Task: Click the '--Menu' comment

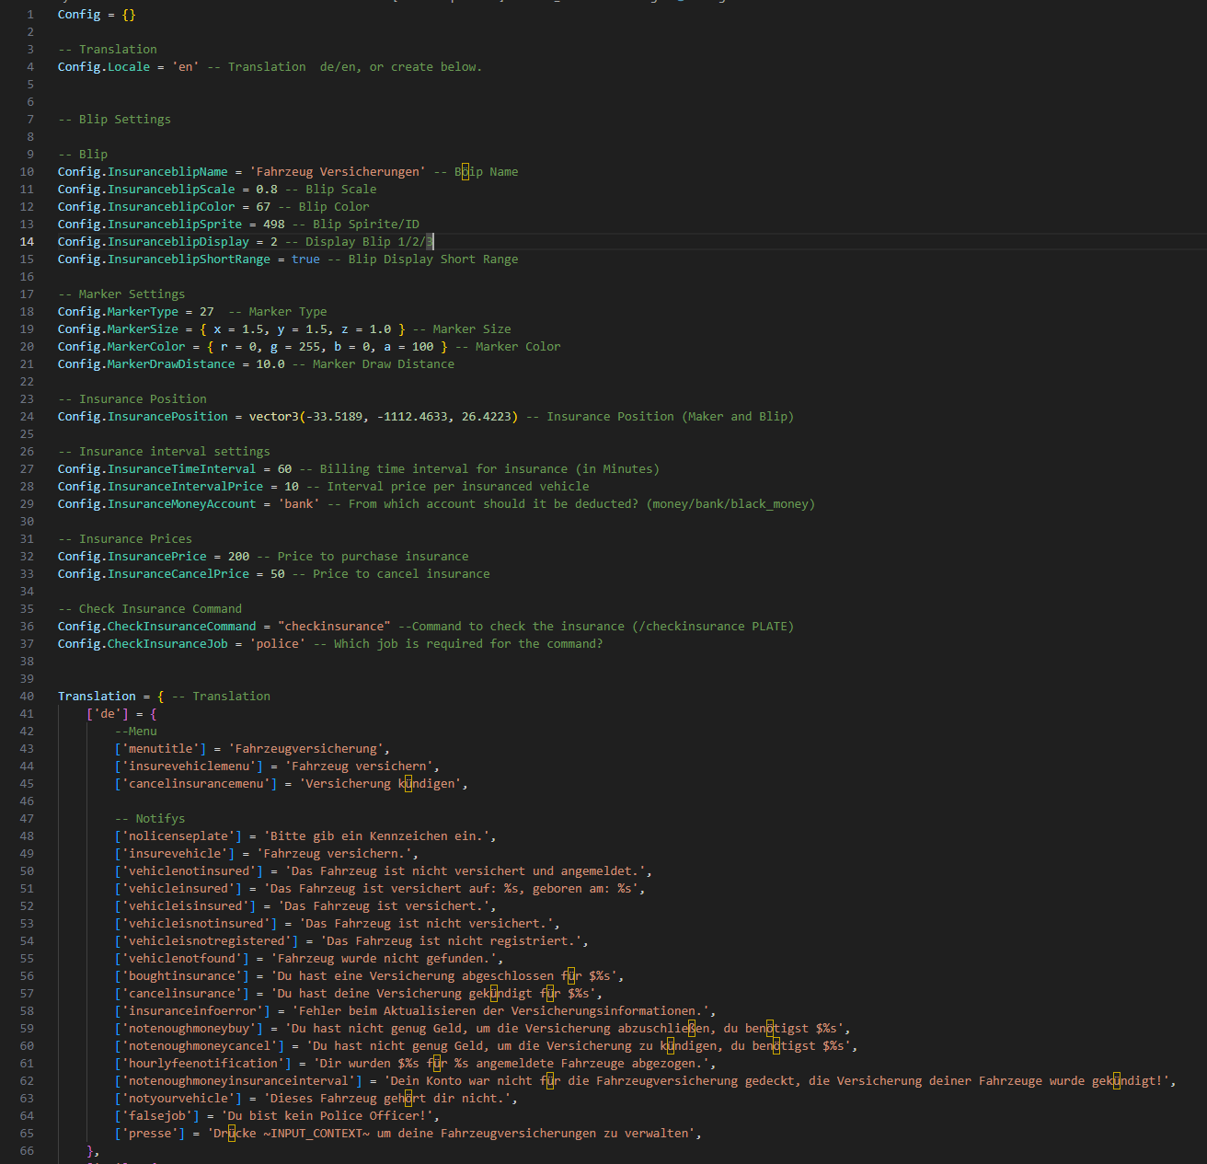Action: point(136,732)
